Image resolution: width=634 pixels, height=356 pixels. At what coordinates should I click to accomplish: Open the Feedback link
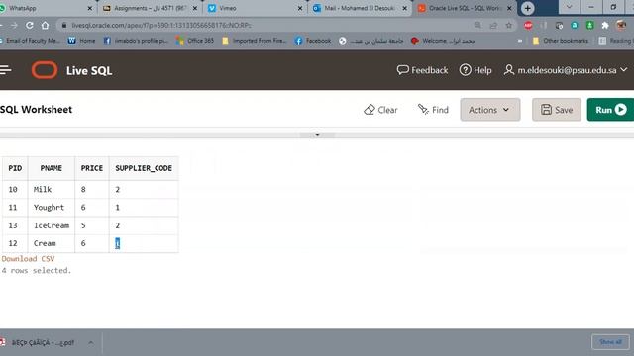coord(422,70)
